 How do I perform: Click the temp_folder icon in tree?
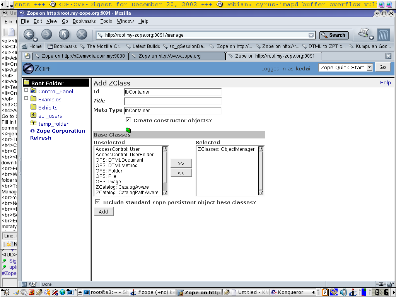33,123
